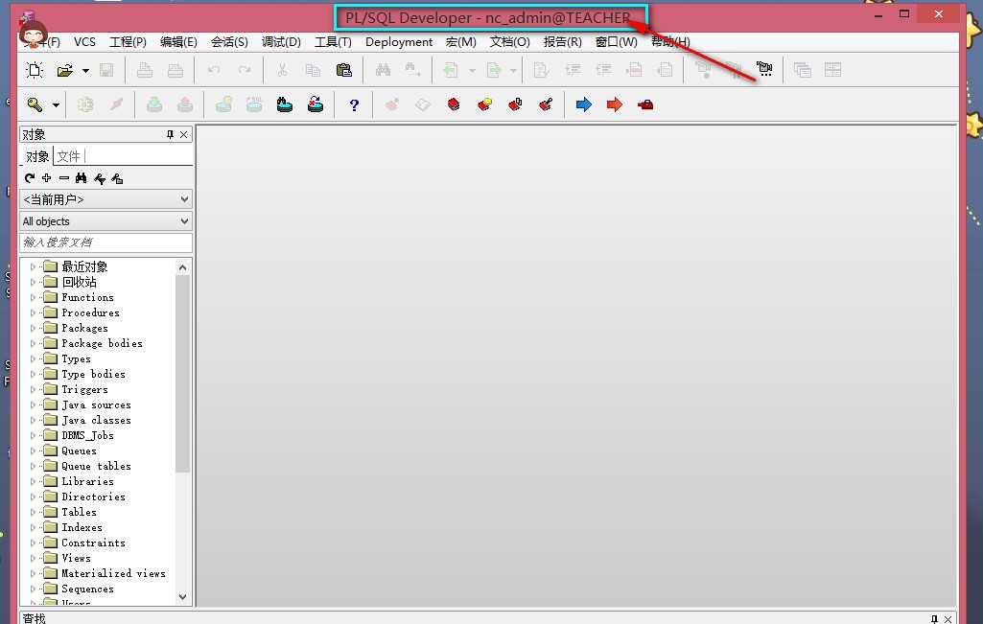Click the single red book icon
983x624 pixels.
[x=454, y=104]
